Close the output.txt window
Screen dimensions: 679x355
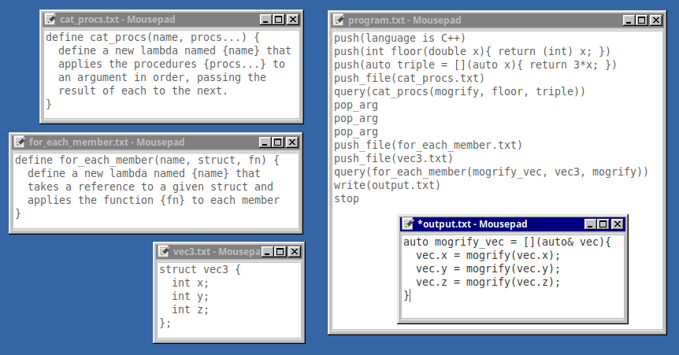(x=617, y=224)
